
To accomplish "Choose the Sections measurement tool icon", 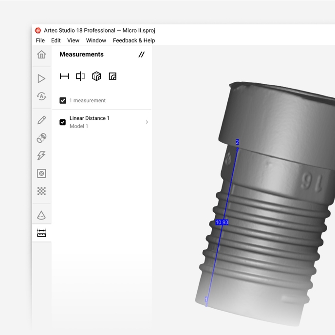I will pyautogui.click(x=80, y=76).
